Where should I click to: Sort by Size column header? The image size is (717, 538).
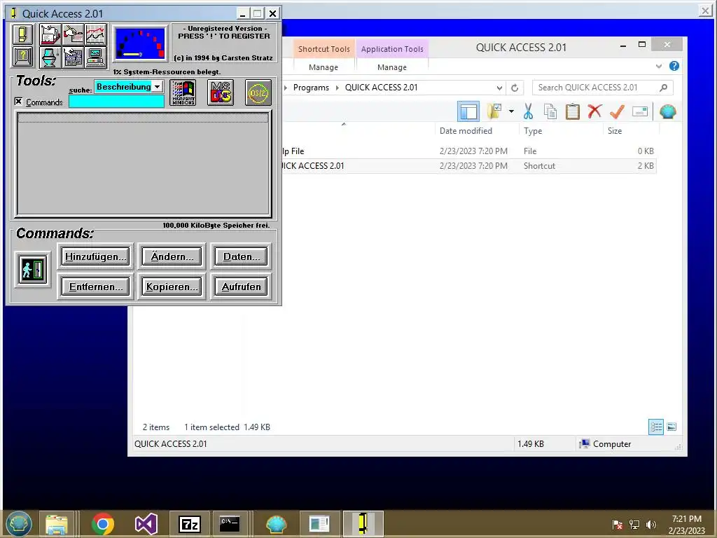tap(615, 131)
